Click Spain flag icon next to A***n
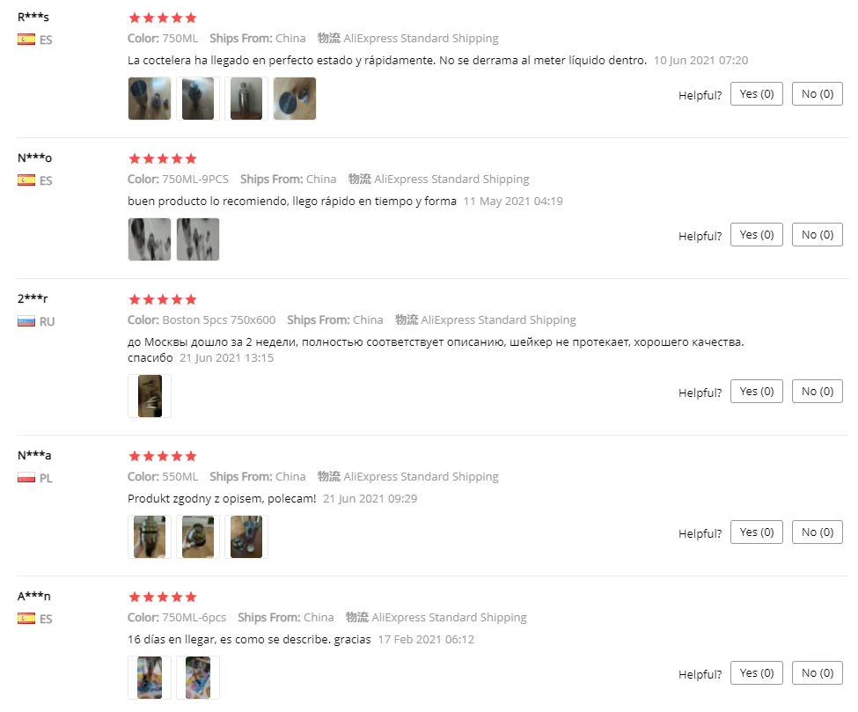Image resolution: width=858 pixels, height=712 pixels. (x=26, y=619)
